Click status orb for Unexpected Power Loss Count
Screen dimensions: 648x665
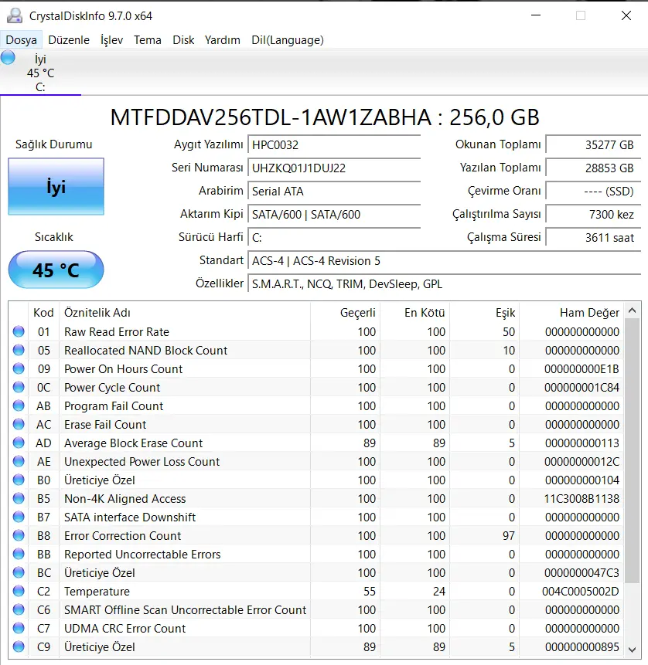(x=19, y=461)
